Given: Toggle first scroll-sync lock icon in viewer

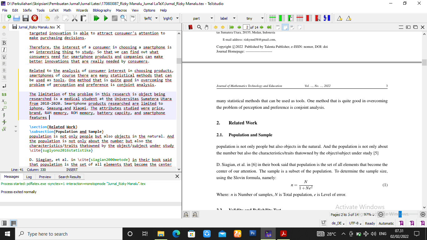Looking at the screenshot, I should click(186, 214).
